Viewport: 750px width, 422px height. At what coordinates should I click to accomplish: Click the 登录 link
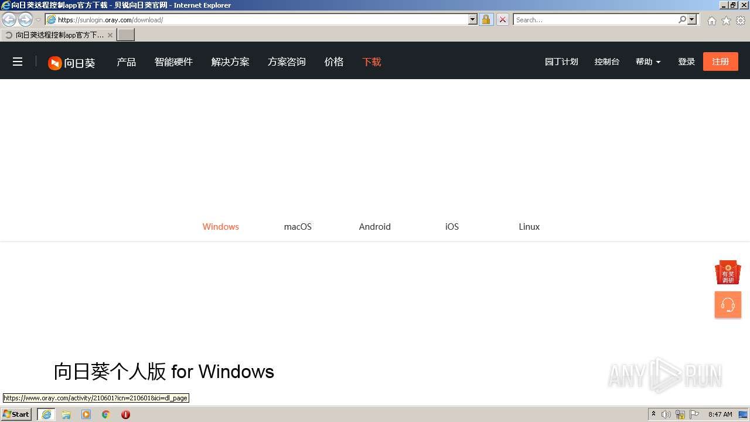(x=686, y=62)
